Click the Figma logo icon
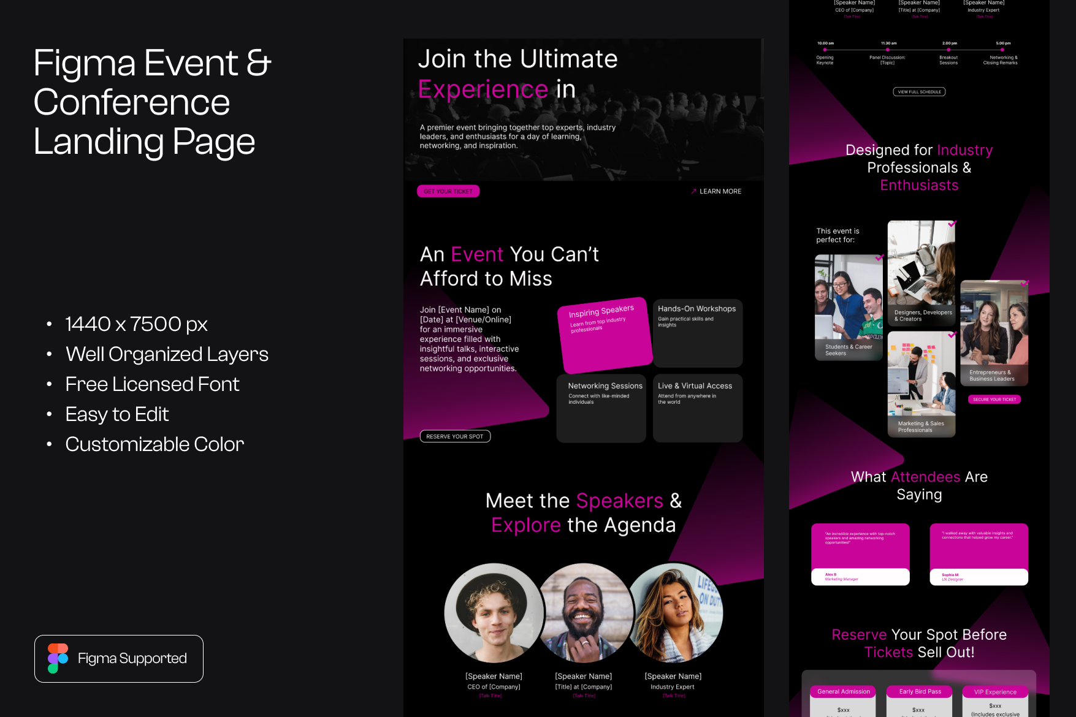1076x717 pixels. [58, 658]
